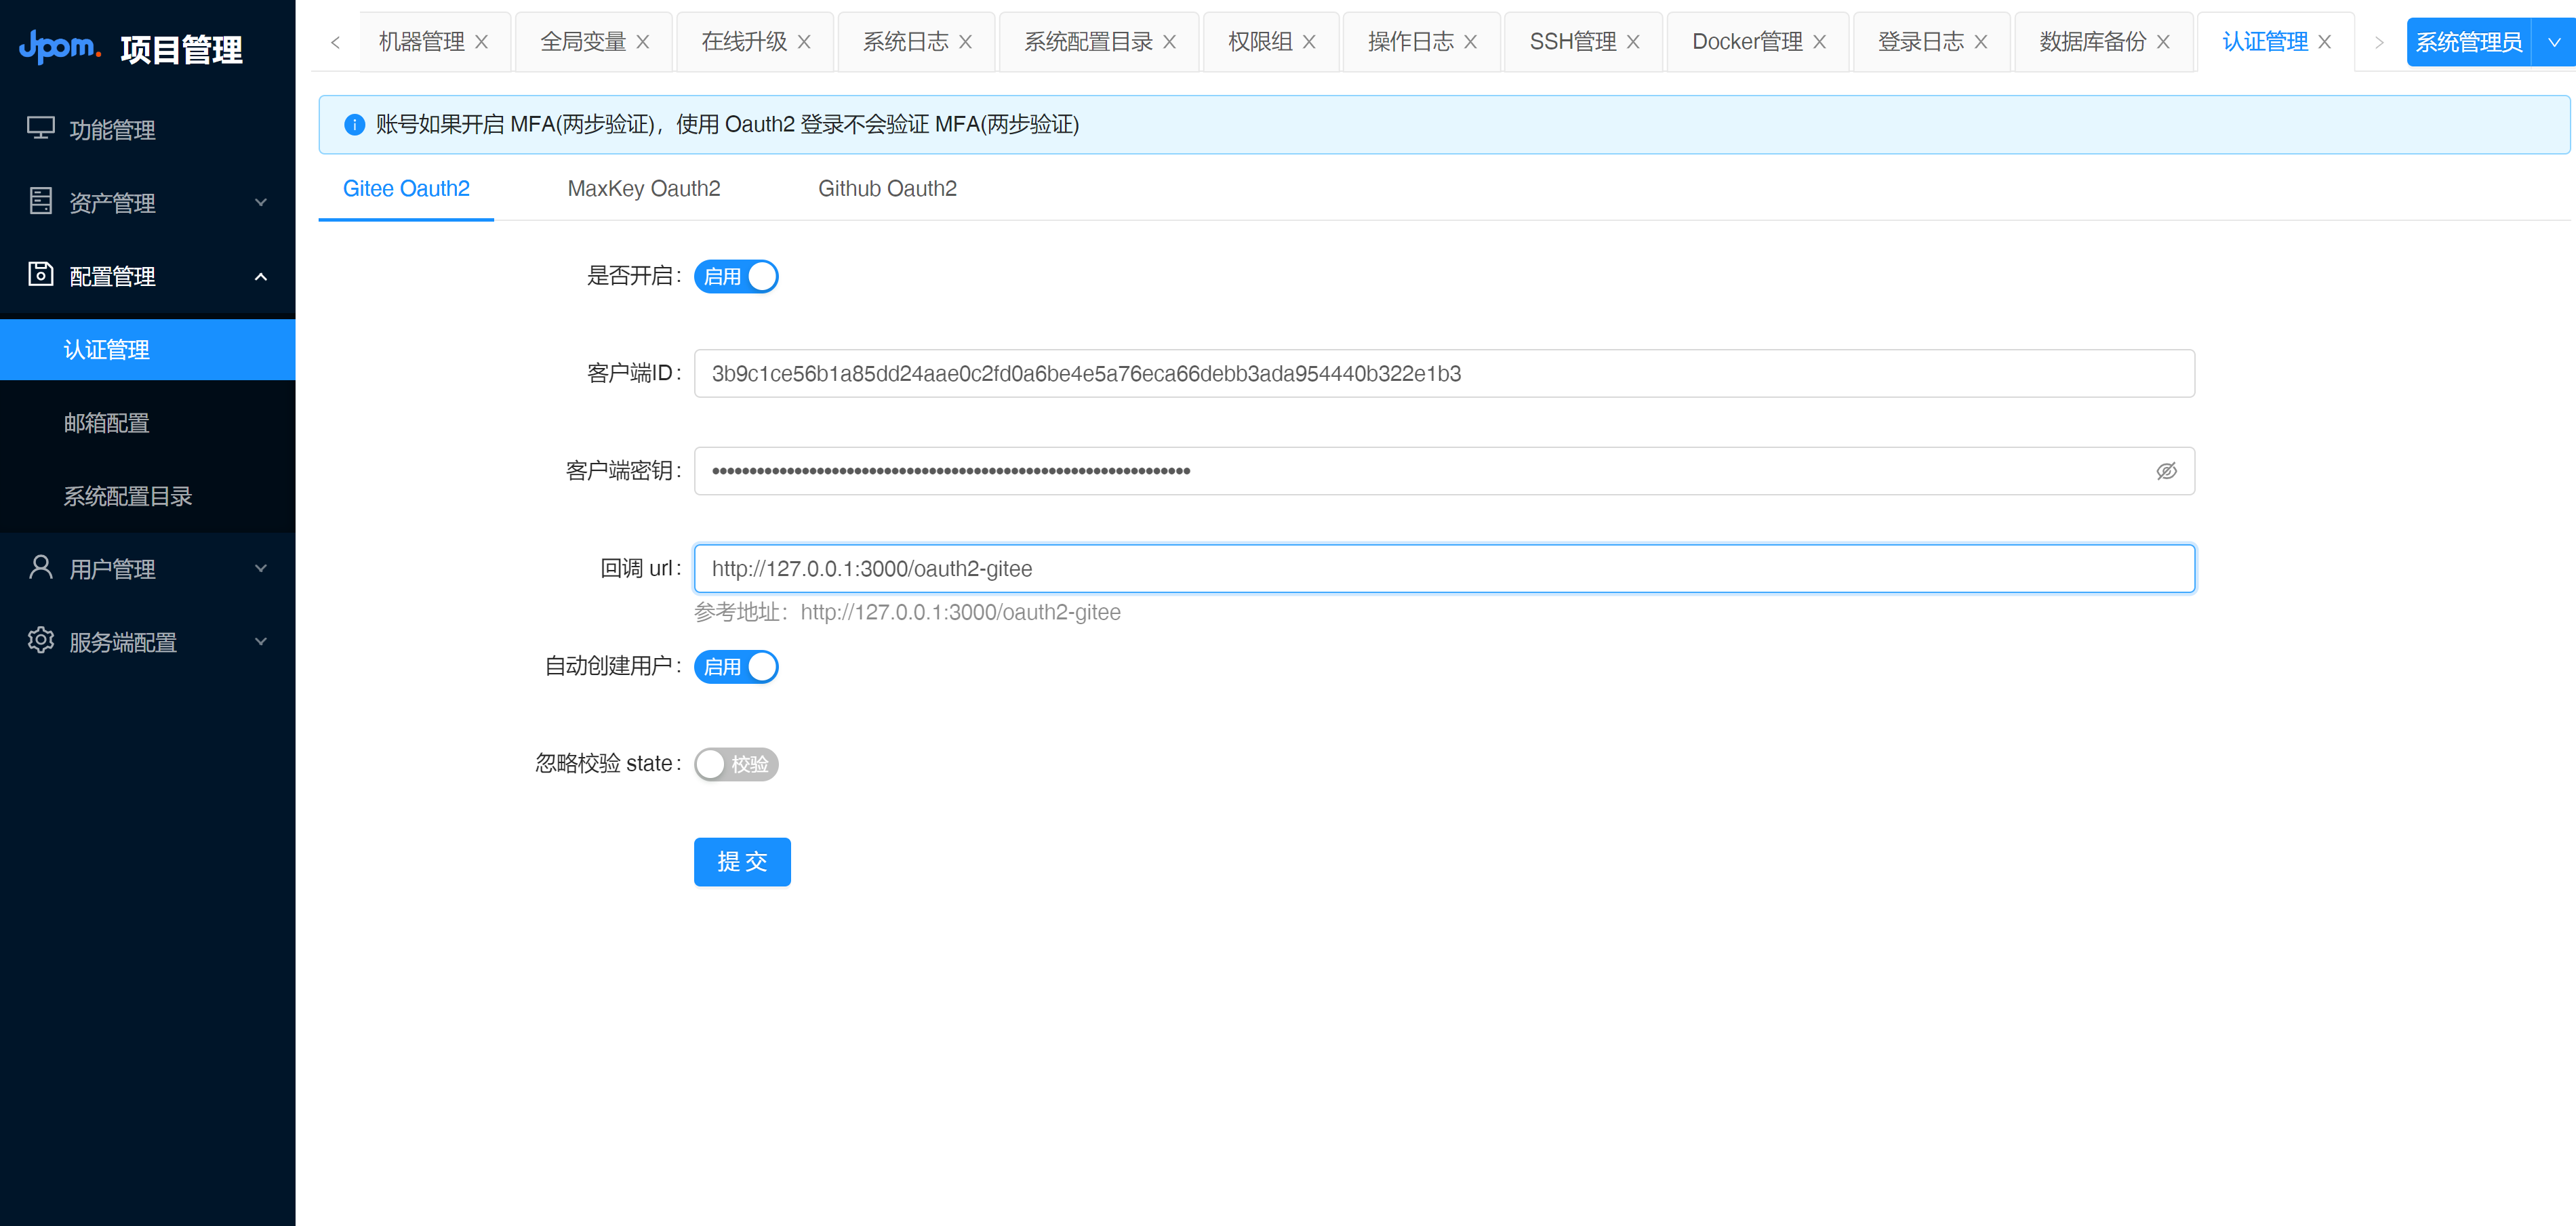Click the right arrow beside 认证管理 tab
Image resolution: width=2576 pixels, height=1226 pixels.
coord(2379,41)
